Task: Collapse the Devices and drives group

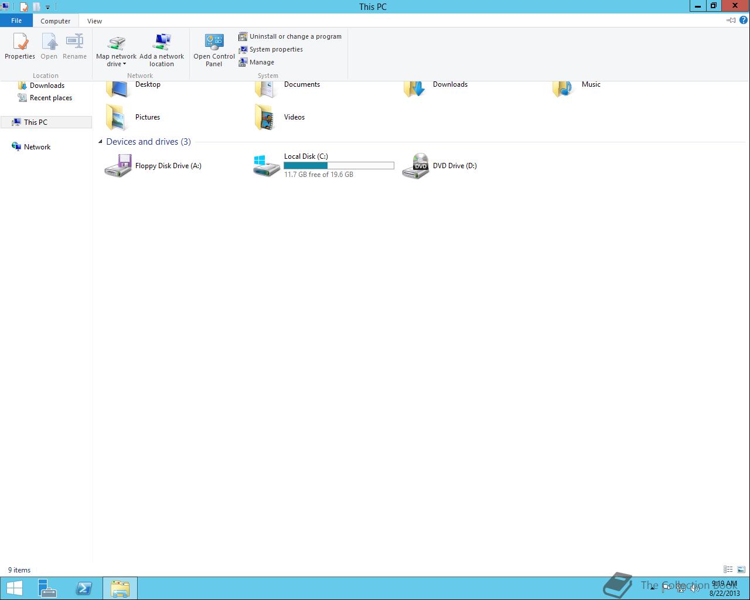Action: 100,142
